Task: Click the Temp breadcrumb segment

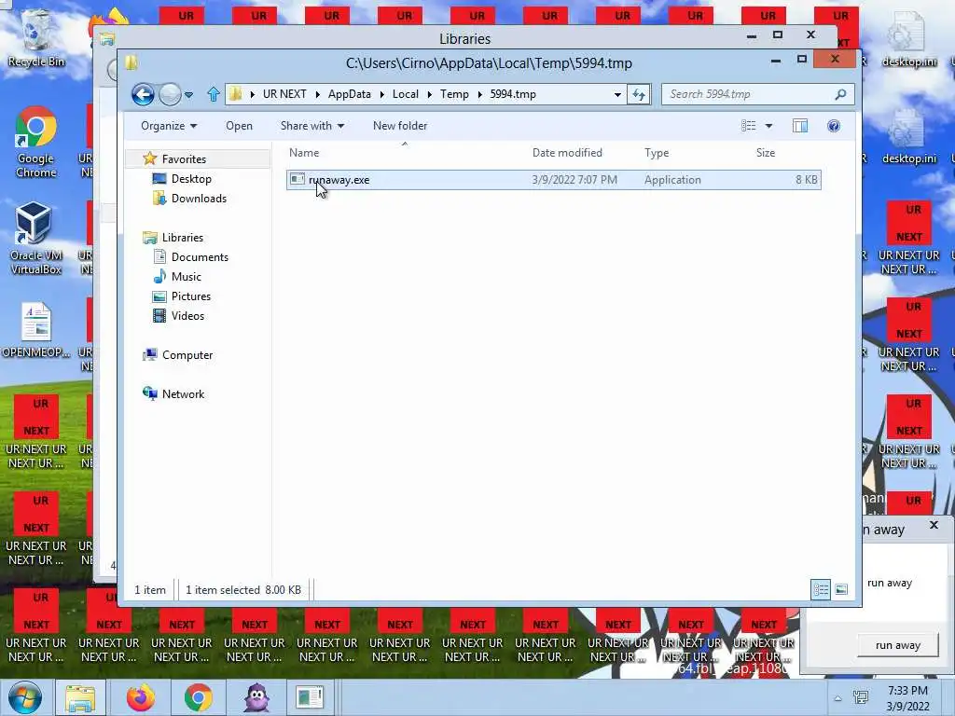Action: click(454, 94)
